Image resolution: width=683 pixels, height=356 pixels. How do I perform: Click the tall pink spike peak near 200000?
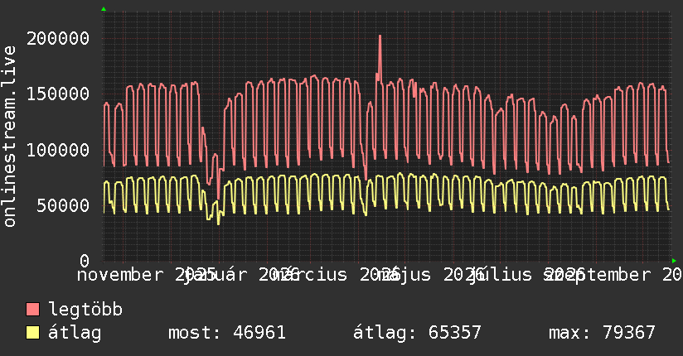(380, 36)
